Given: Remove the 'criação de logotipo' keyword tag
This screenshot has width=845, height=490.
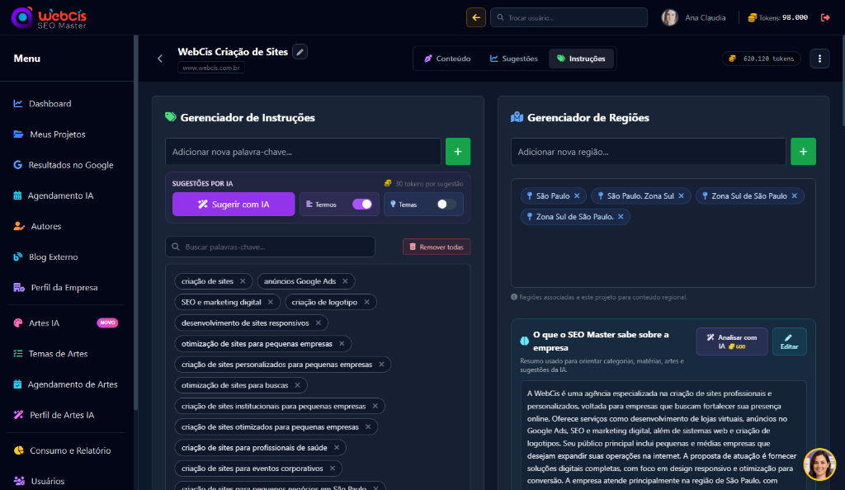Looking at the screenshot, I should click(366, 302).
